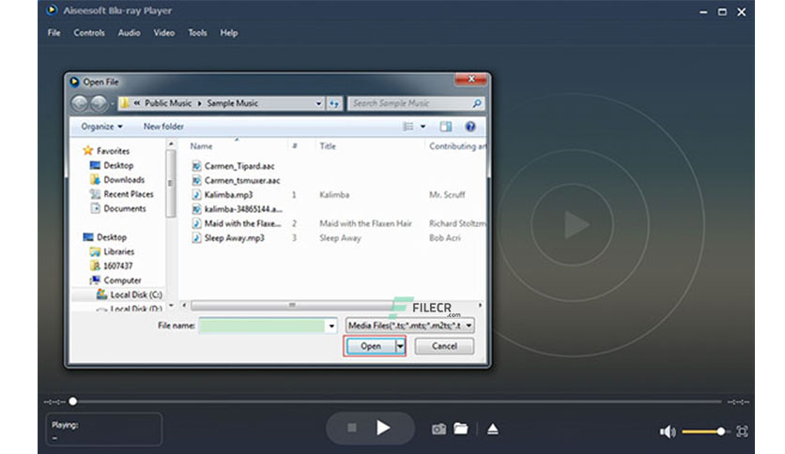Show the preview pane icon
The image size is (785, 454).
446,127
